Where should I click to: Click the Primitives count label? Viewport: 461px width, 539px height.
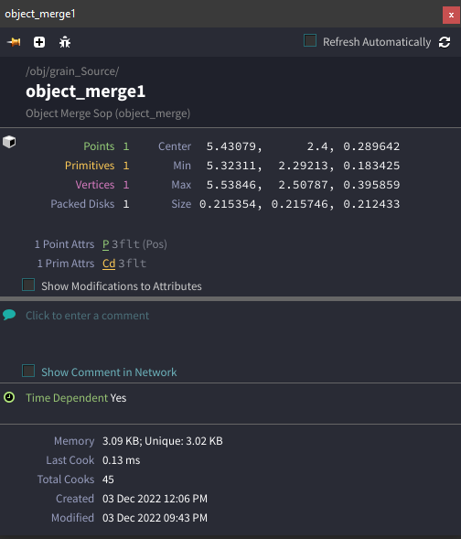pyautogui.click(x=90, y=166)
